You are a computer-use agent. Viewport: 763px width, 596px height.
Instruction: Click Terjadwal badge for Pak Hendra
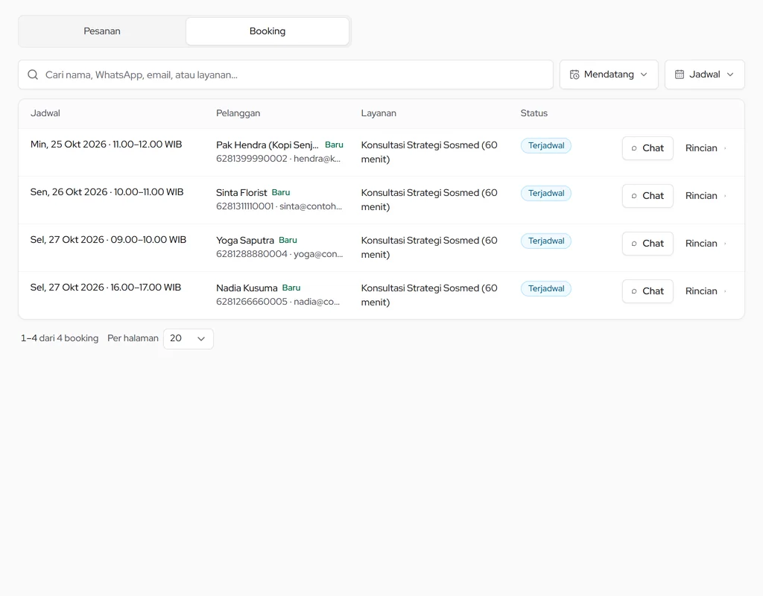546,145
